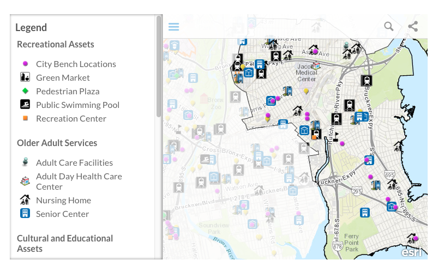This screenshot has width=438, height=272.
Task: Click the black flag marker on the map
Action: (x=336, y=136)
